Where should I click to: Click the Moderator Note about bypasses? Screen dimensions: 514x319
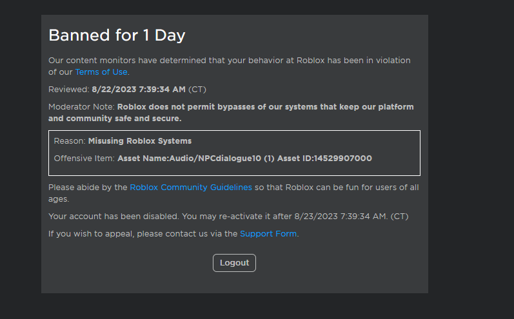click(x=231, y=113)
